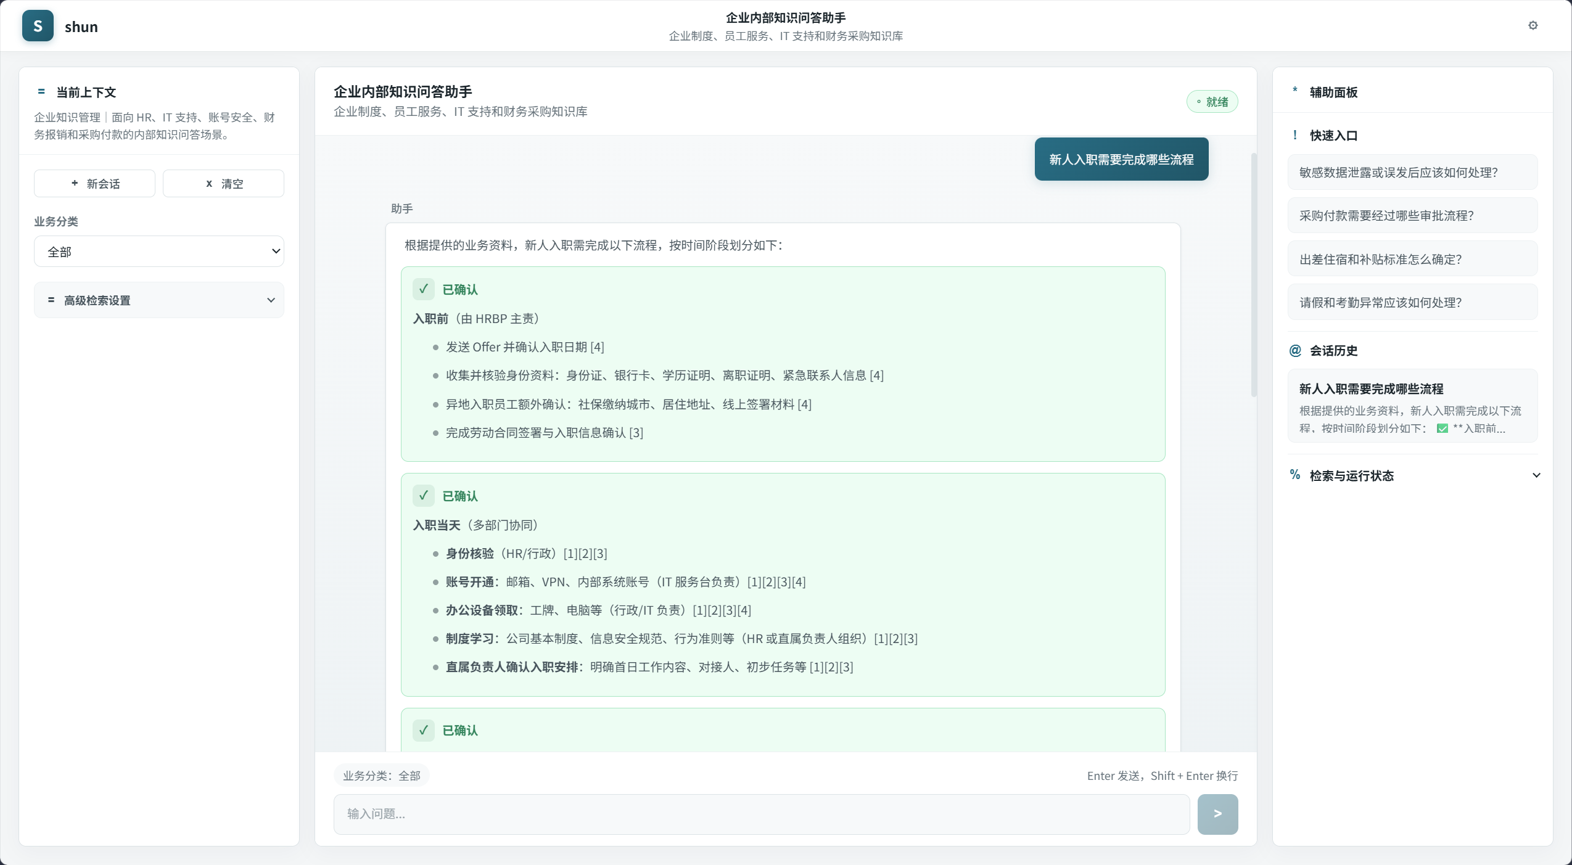The height and width of the screenshot is (865, 1572).
Task: Select quick entry 请假和考勤异常应该如何处理?
Action: [x=1412, y=302]
